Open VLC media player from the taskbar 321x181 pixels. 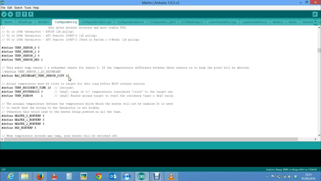[x=171, y=176]
